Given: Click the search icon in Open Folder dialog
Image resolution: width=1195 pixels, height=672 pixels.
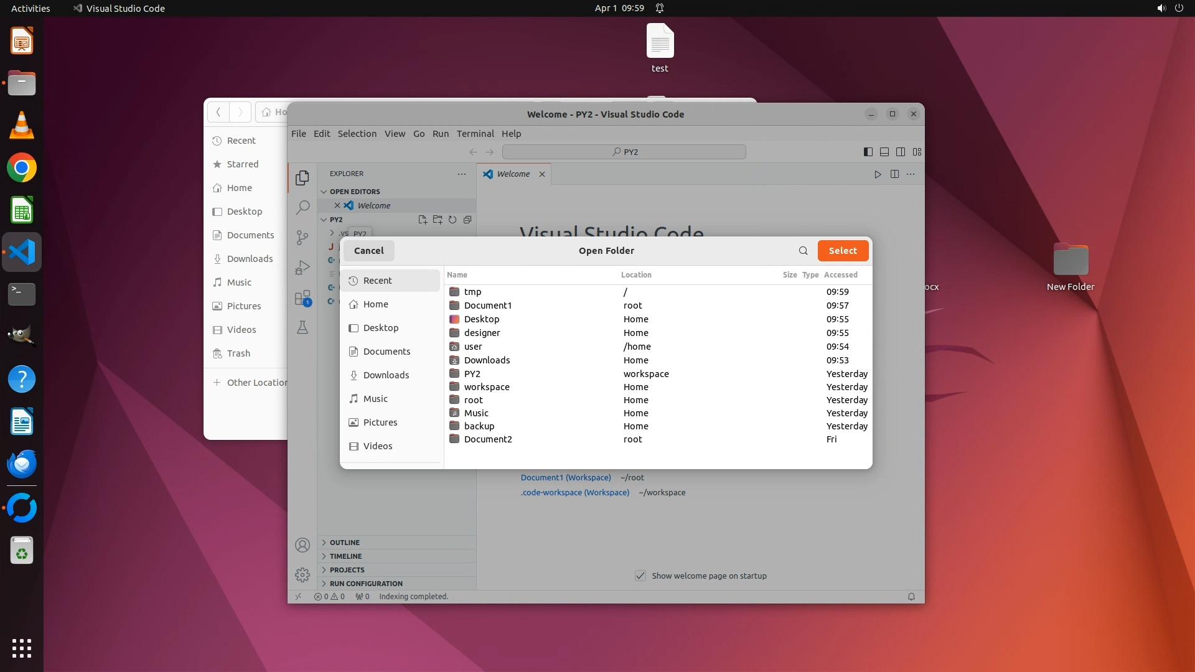Looking at the screenshot, I should point(803,251).
